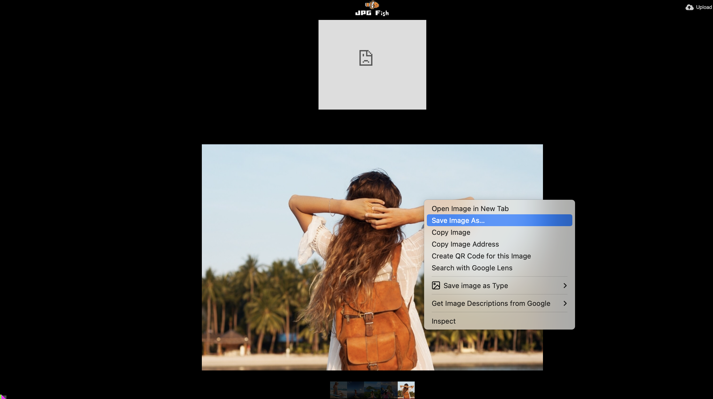Open thumbnail of island viewpoint photo
The width and height of the screenshot is (713, 399).
pyautogui.click(x=372, y=390)
